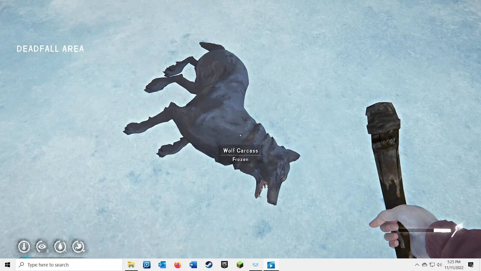Open Steam from the taskbar
The image size is (481, 271).
coord(209,265)
